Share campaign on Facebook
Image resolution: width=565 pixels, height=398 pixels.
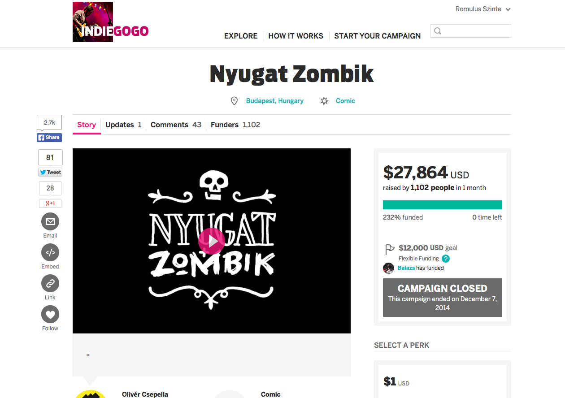tap(49, 138)
